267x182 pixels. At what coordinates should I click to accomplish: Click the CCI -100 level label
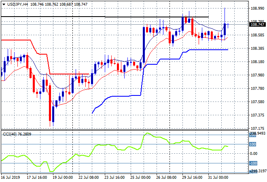point(253,163)
